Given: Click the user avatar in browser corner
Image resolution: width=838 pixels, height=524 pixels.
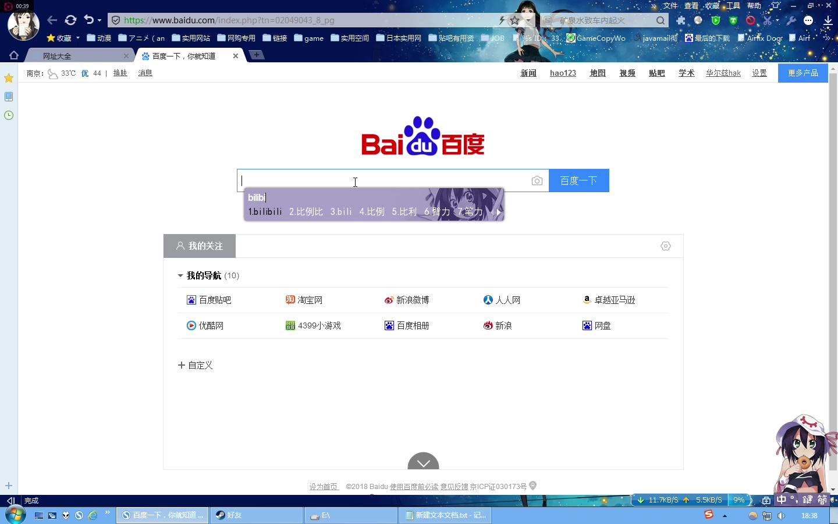Looking at the screenshot, I should pyautogui.click(x=23, y=24).
